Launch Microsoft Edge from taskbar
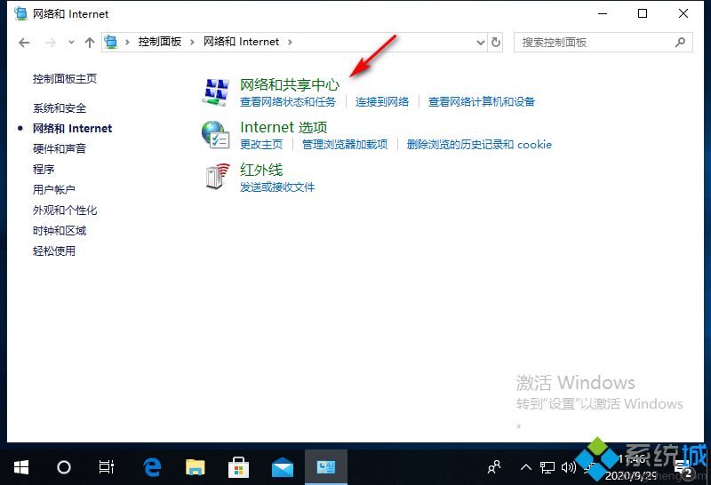The height and width of the screenshot is (485, 711). click(152, 467)
